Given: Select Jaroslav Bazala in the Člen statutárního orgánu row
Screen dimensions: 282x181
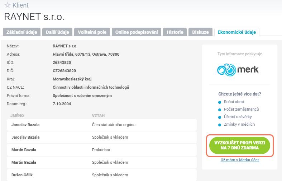Looking at the screenshot, I should (25, 125).
